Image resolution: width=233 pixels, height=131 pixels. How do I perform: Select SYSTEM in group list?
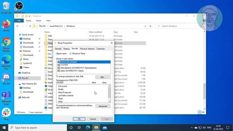pos(83,65)
